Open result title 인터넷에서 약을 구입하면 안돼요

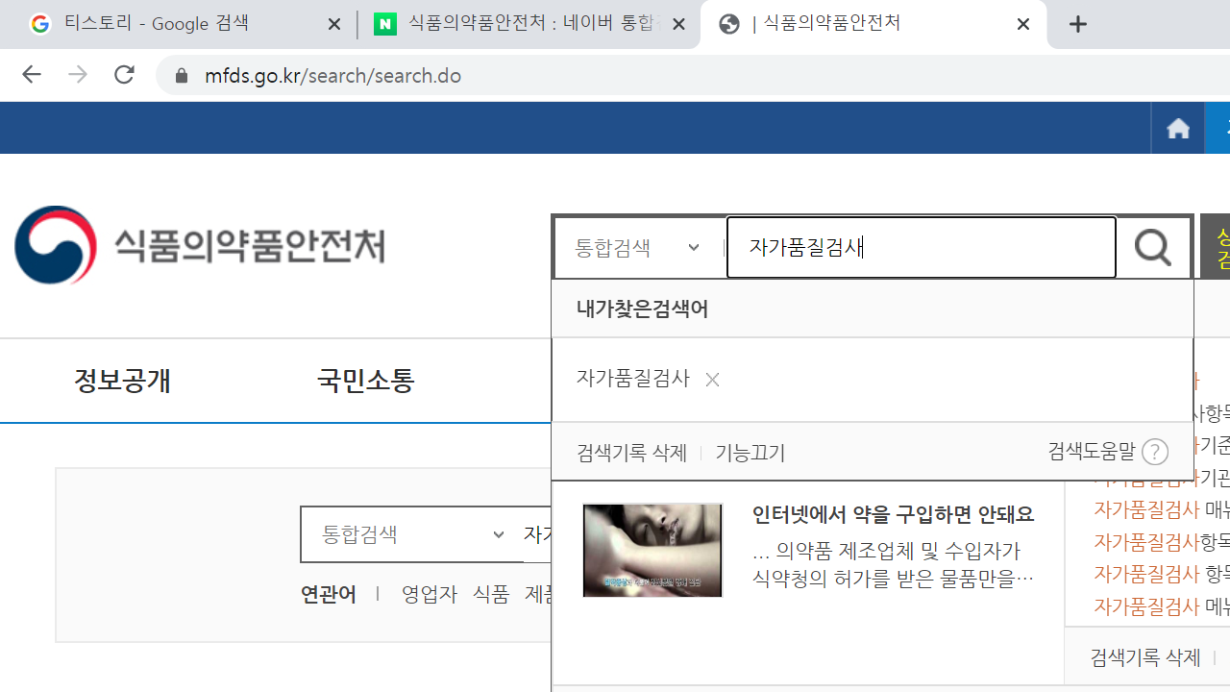coord(894,514)
